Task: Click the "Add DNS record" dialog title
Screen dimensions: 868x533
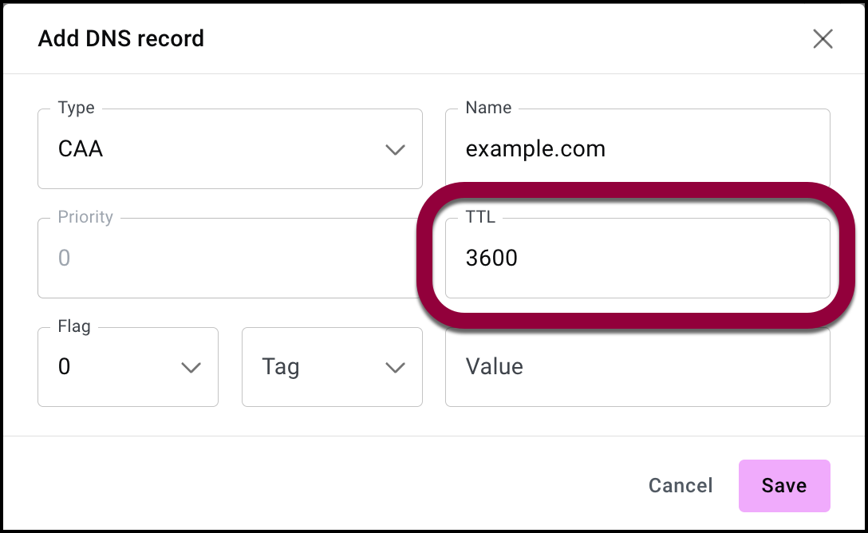Action: click(121, 38)
